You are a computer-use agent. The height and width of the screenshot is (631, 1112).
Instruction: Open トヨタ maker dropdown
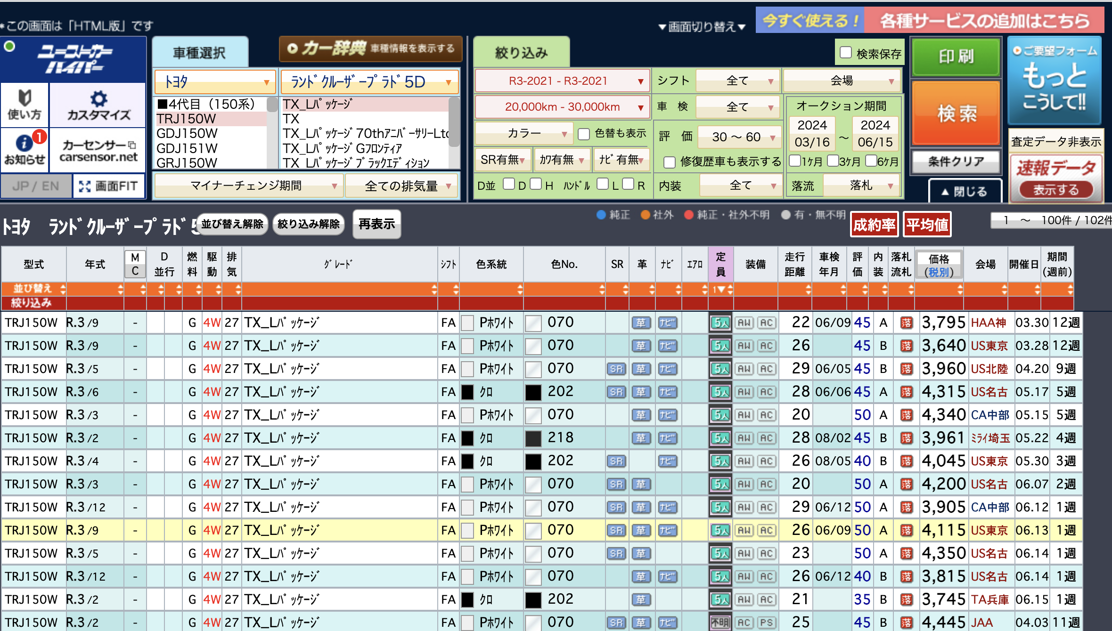point(215,82)
